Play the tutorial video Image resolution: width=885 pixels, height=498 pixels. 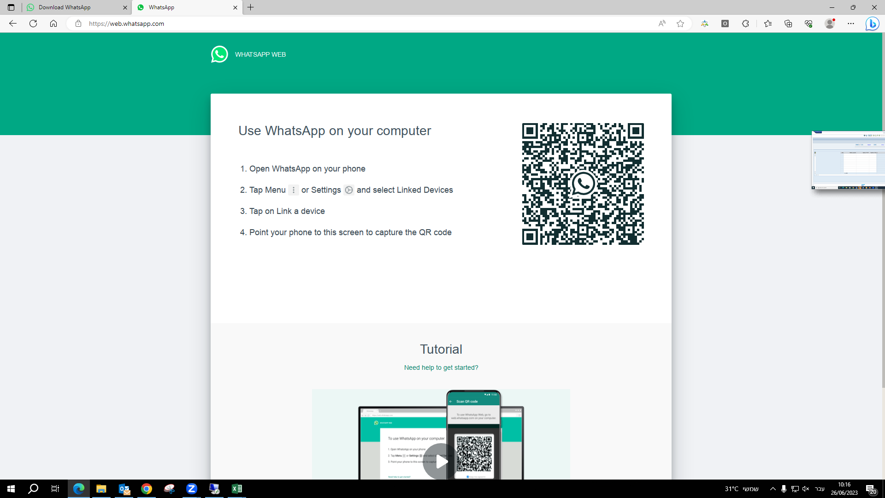point(441,461)
